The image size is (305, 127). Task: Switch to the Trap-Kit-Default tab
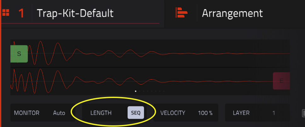point(75,13)
